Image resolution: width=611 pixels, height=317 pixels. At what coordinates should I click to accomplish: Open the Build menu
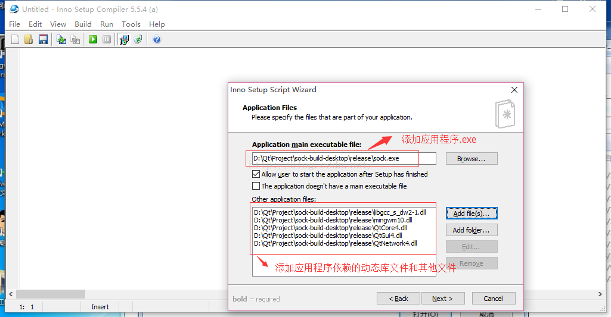83,24
